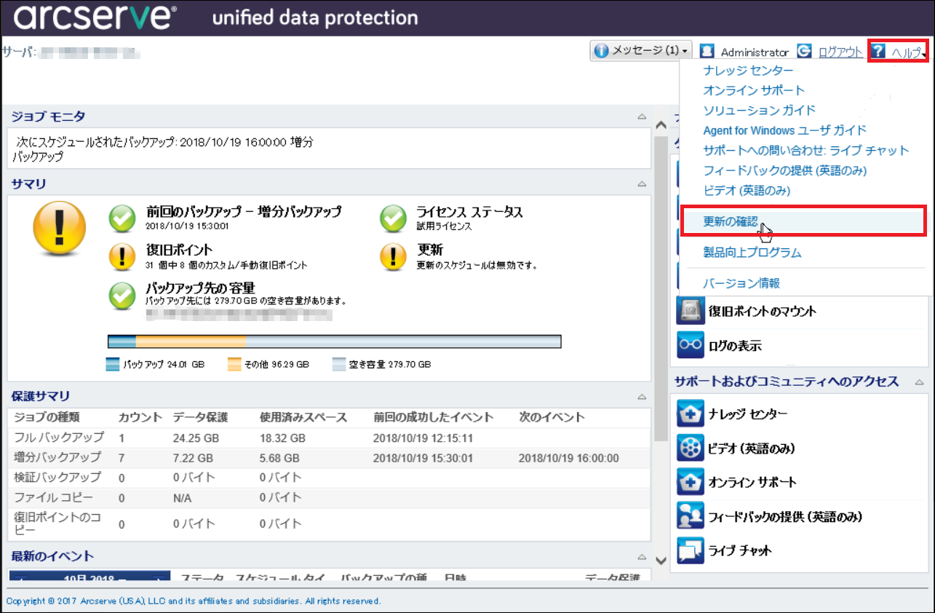Click yellow warning icon for 復旧ポイント
Screen dimensions: 935x613
click(x=123, y=256)
